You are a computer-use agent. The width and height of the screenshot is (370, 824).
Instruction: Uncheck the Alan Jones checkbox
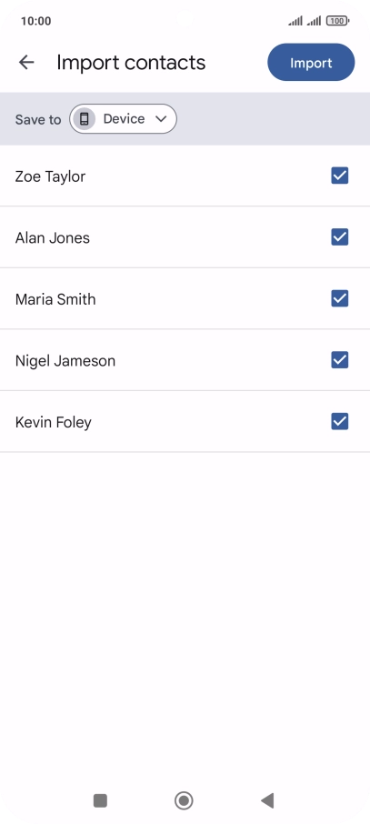point(339,237)
